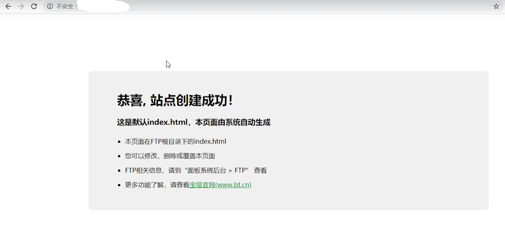Click line 您可以修改、删除或覆盖本页面

coord(170,156)
